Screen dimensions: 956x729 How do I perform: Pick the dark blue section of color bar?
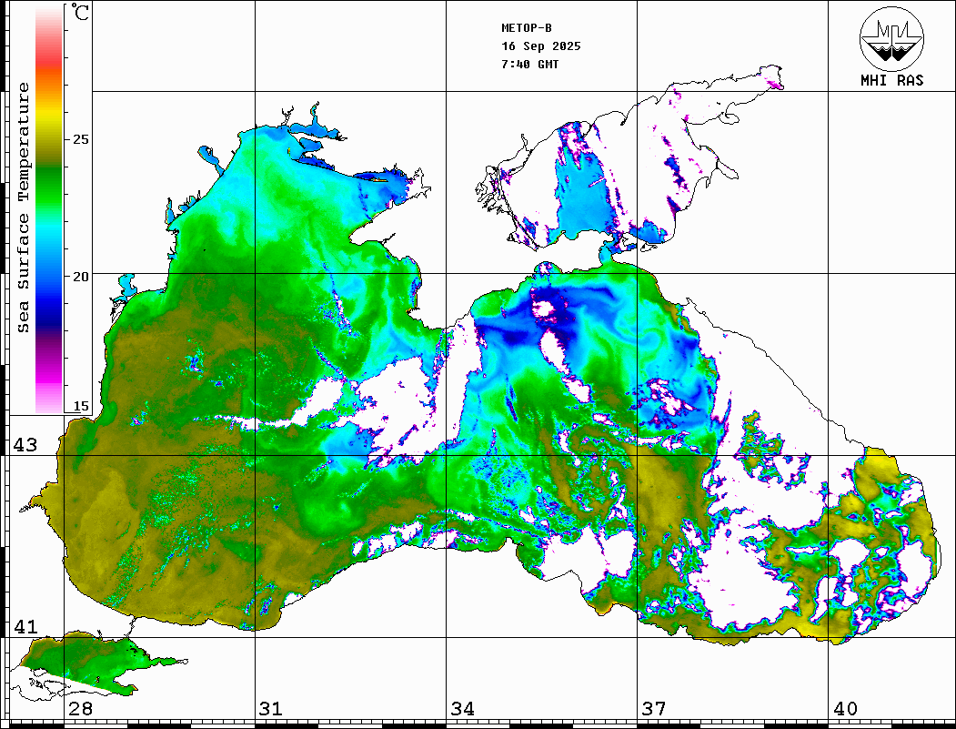click(x=48, y=300)
